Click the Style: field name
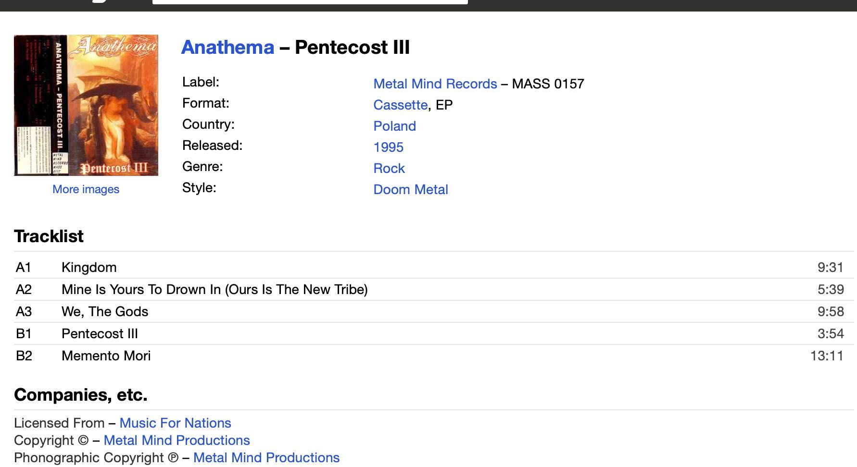Viewport: 857px width, 467px height. [199, 187]
